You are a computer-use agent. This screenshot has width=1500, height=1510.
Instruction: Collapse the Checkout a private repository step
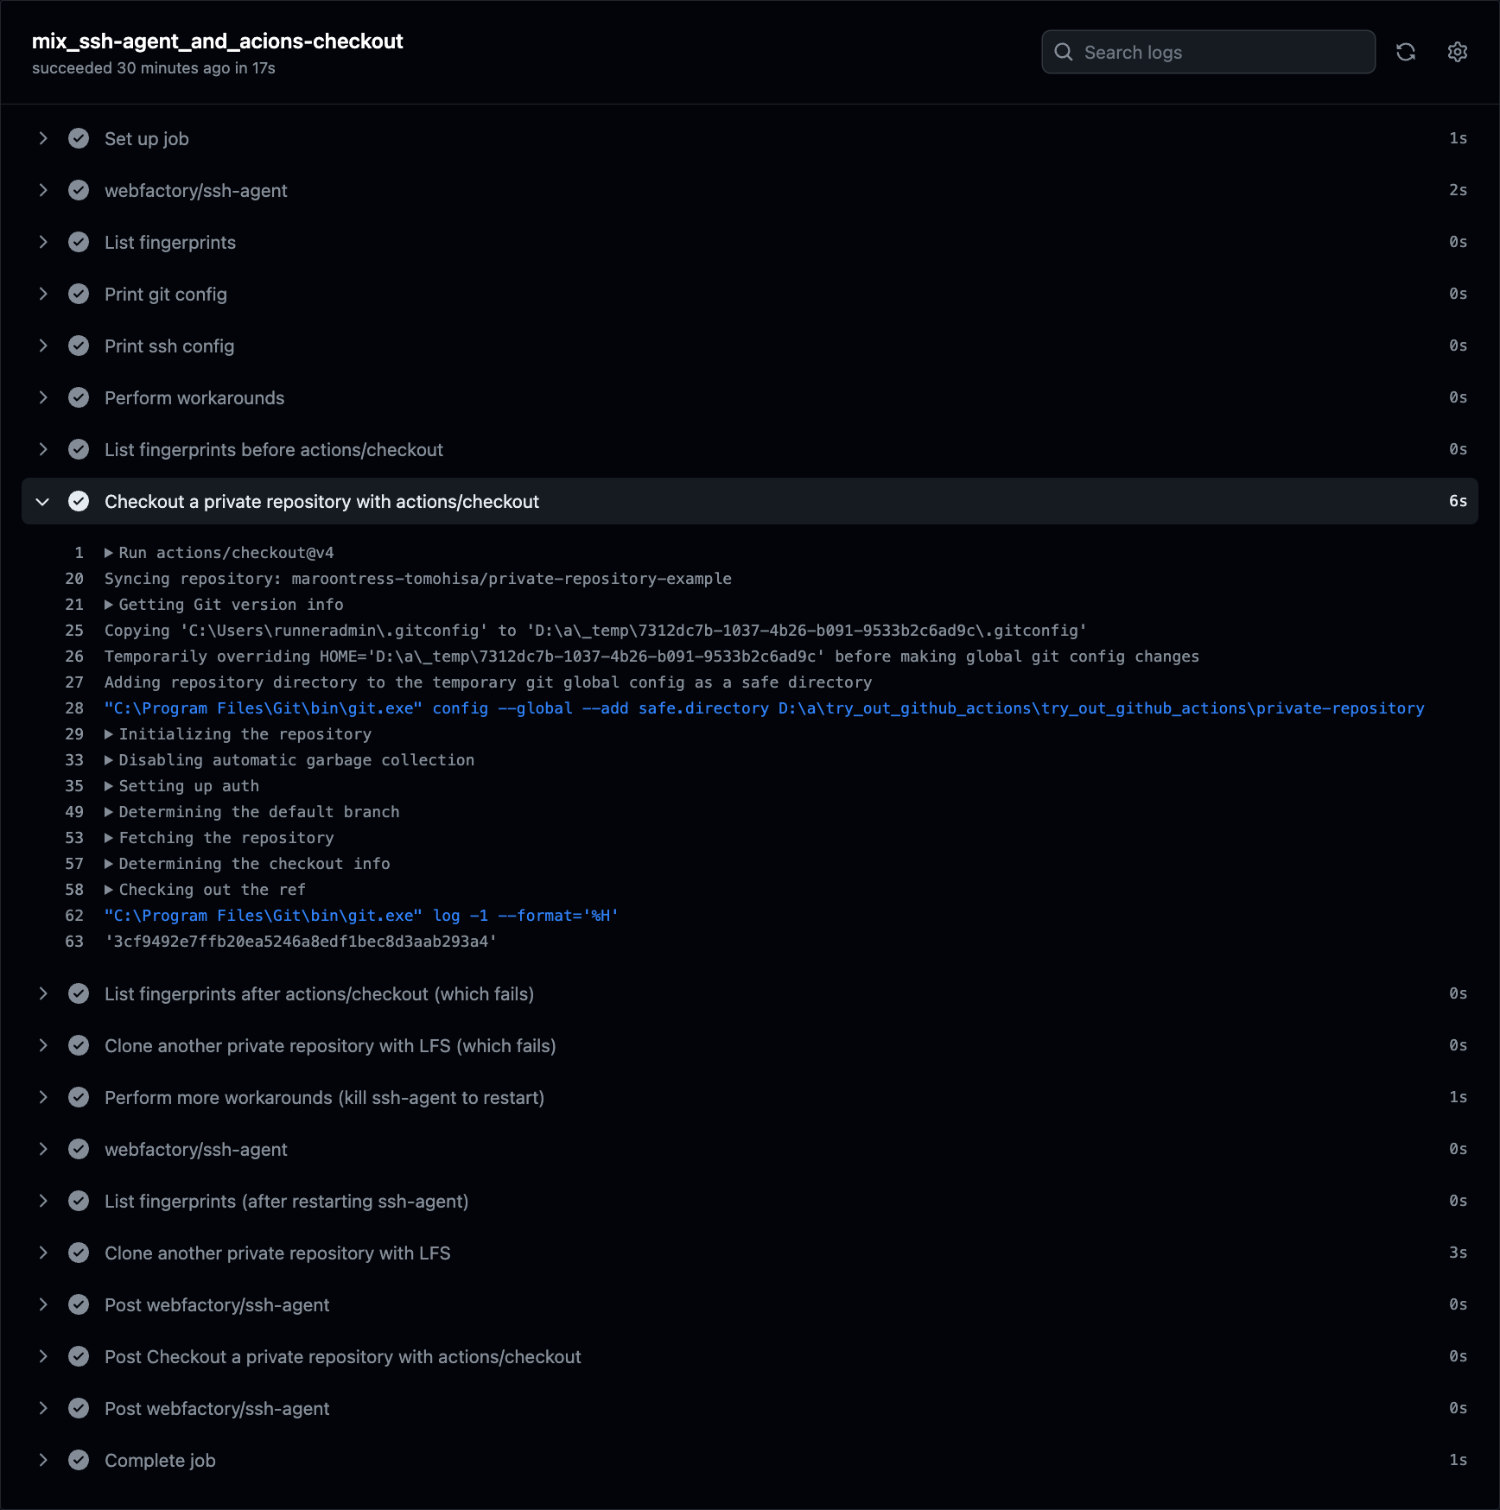tap(42, 501)
